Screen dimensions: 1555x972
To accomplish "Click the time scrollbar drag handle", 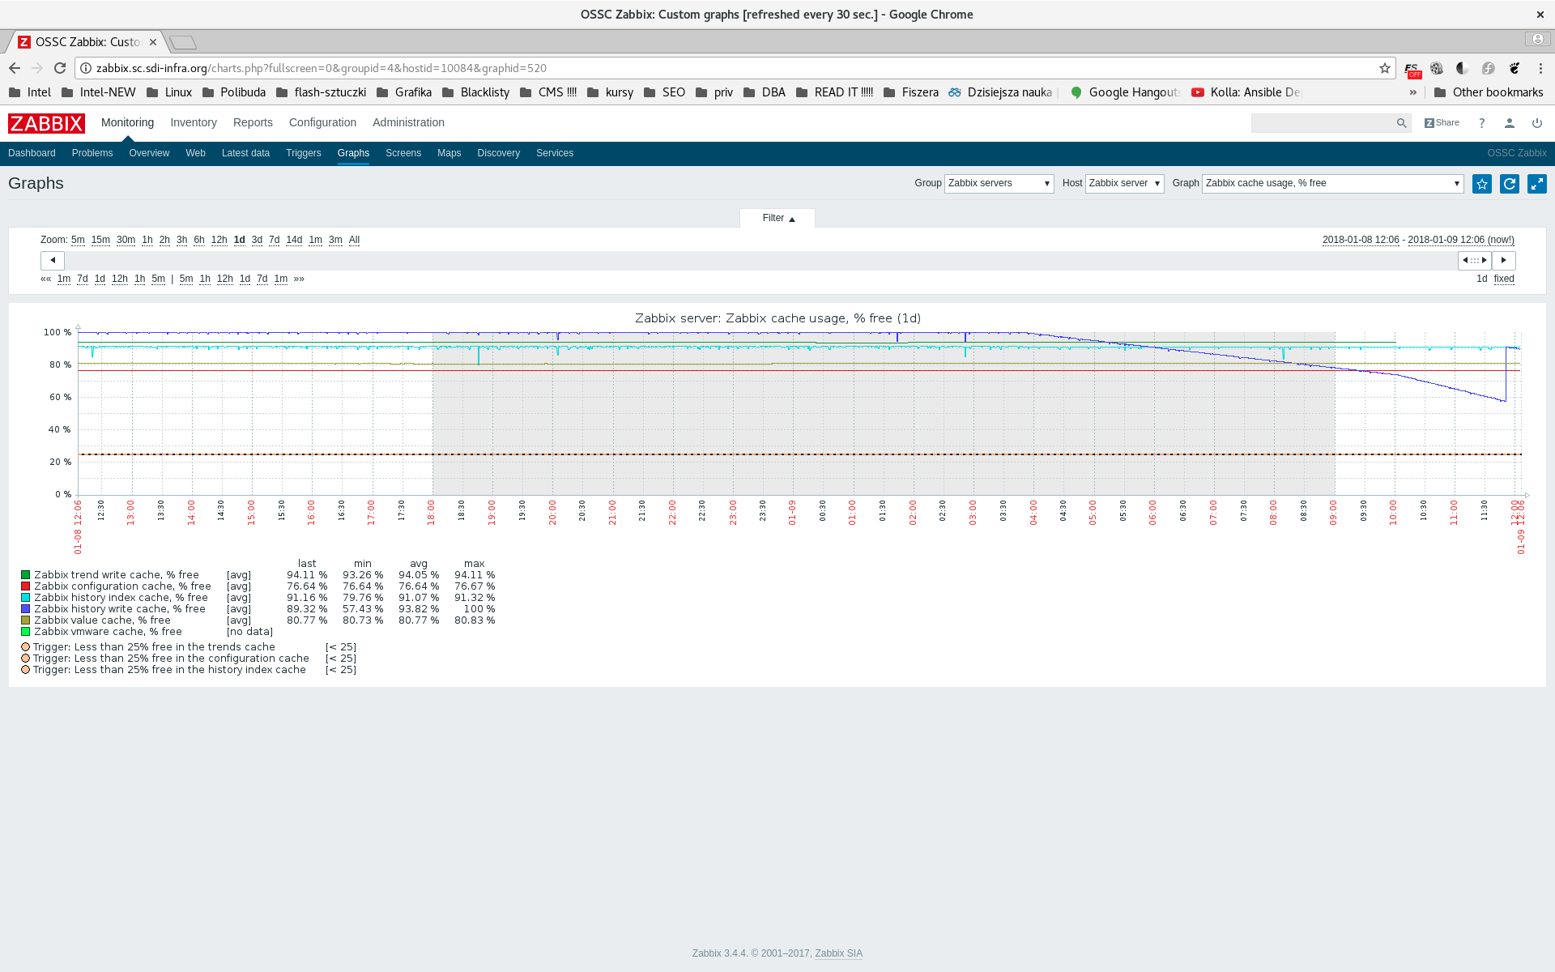I will (1475, 260).
